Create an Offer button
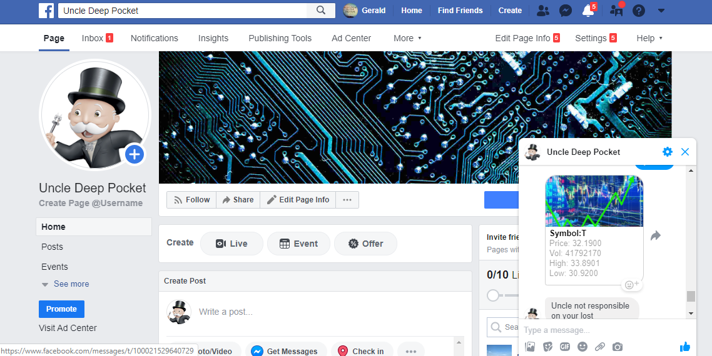Viewport: 712px width, 356px height. (x=365, y=244)
